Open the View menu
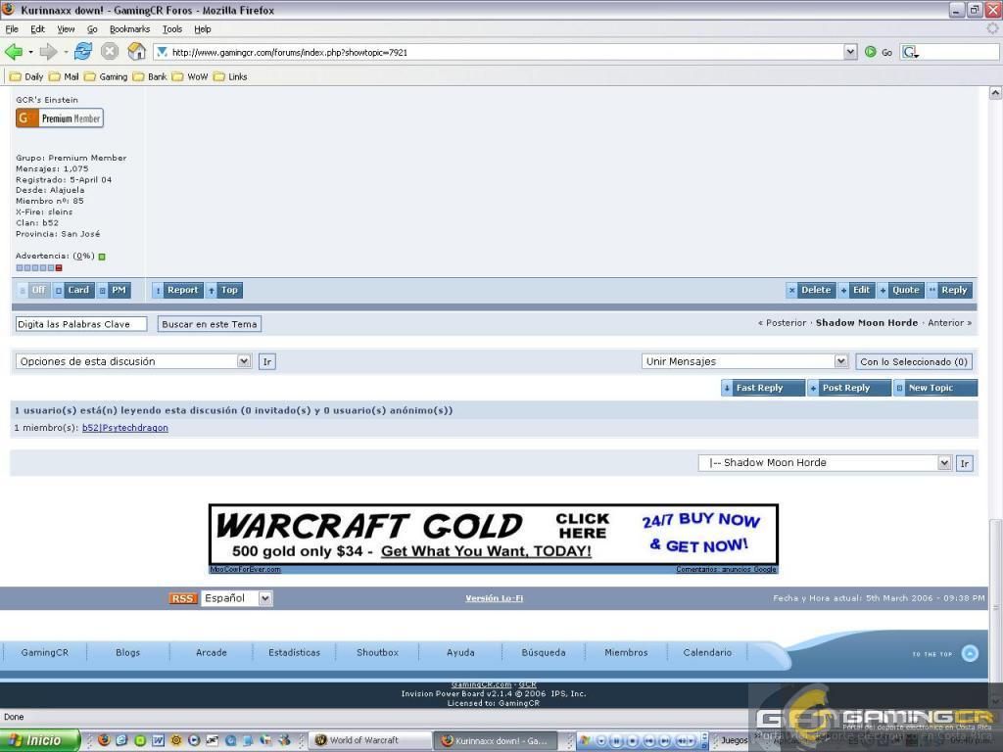This screenshot has height=752, width=1003. (x=66, y=29)
